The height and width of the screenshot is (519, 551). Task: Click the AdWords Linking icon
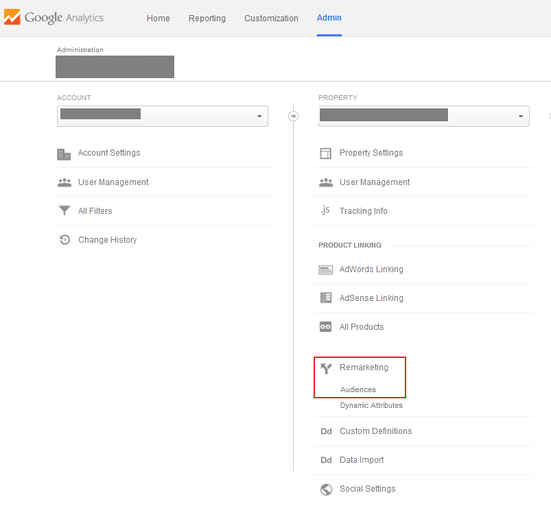click(326, 269)
